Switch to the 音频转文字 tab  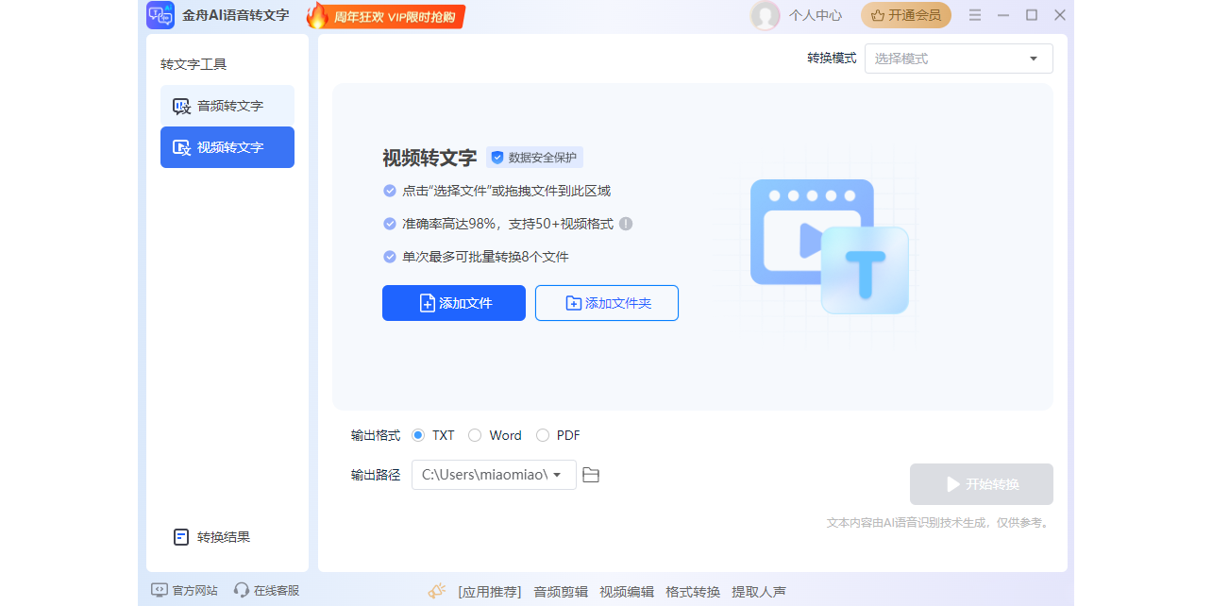(227, 106)
